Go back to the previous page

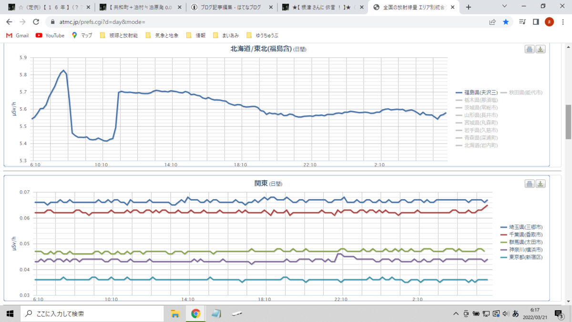click(9, 22)
